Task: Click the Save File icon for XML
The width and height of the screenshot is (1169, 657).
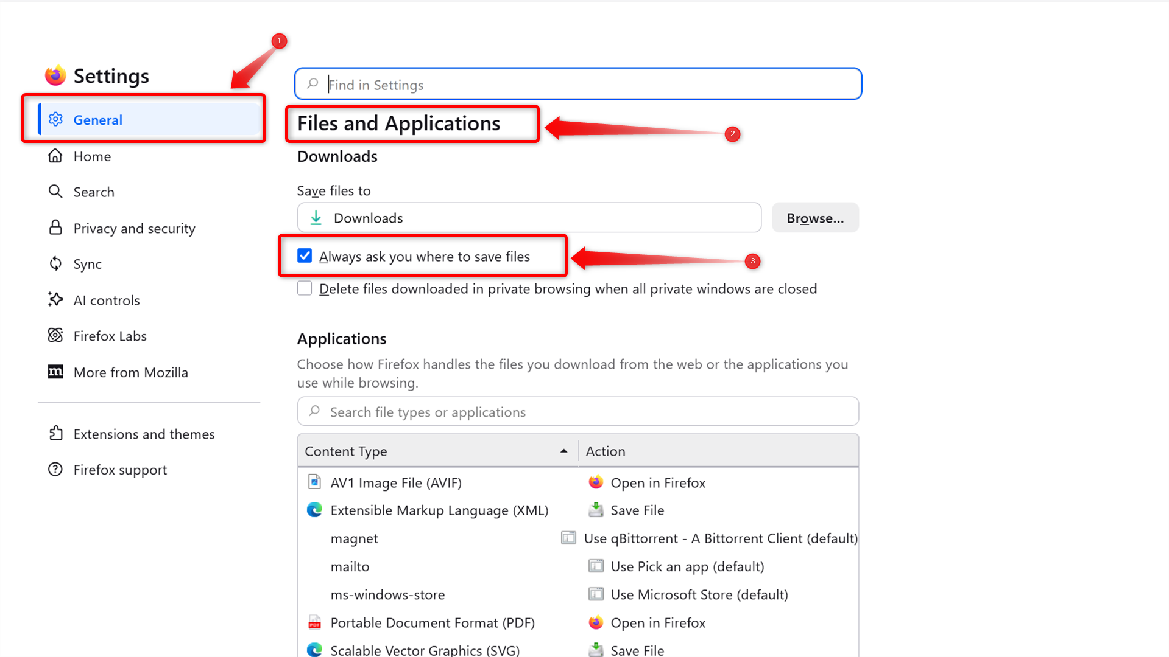Action: [596, 510]
